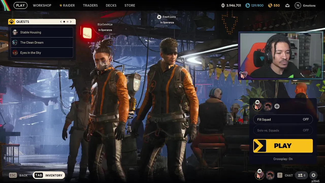This screenshot has height=183, width=325.
Task: Click the streamer webcam overlay
Action: [280, 55]
